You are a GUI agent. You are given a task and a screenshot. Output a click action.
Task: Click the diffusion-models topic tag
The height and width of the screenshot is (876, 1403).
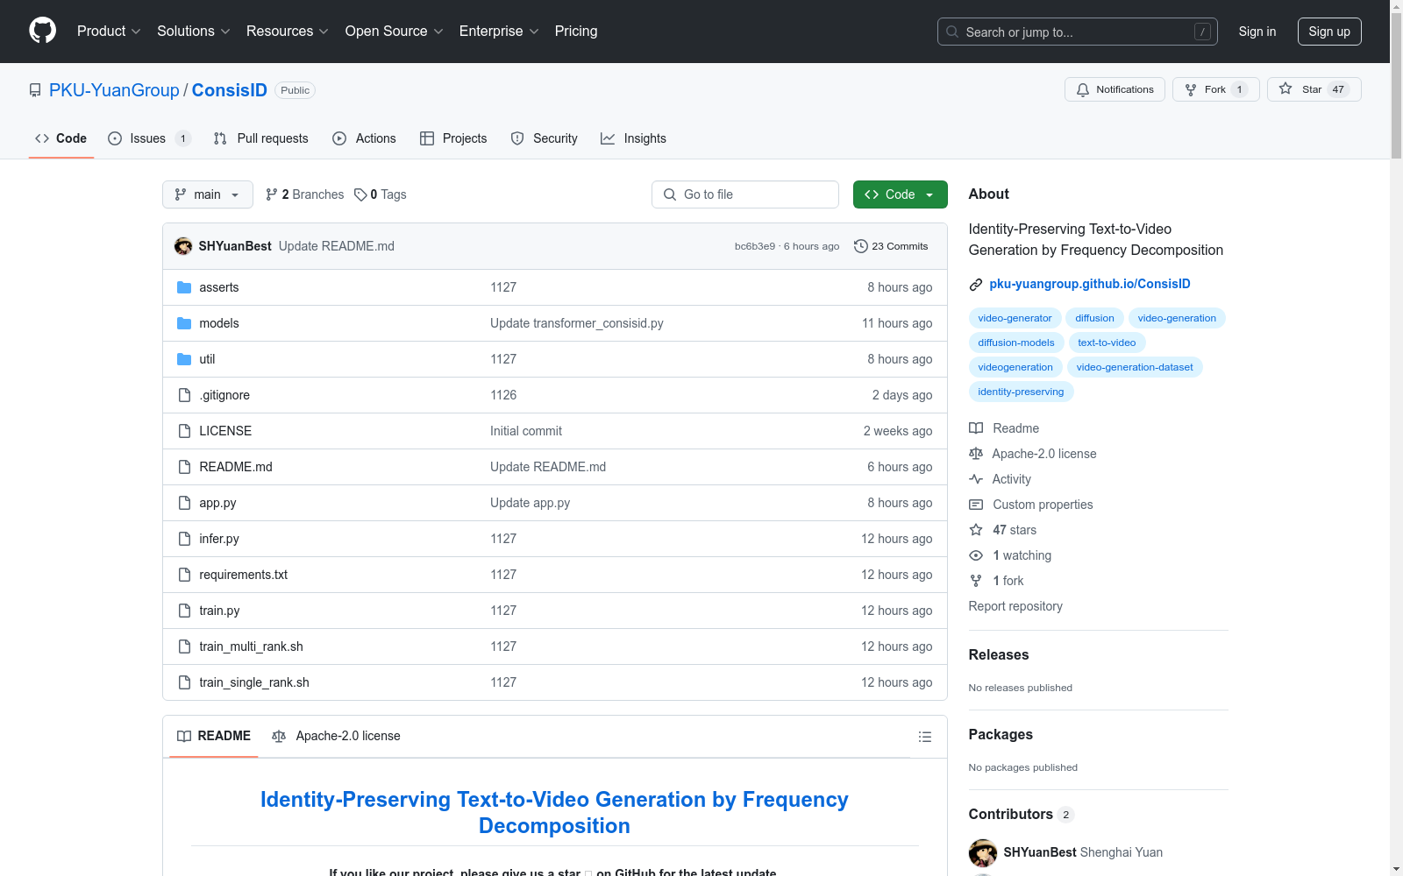pyautogui.click(x=1016, y=343)
